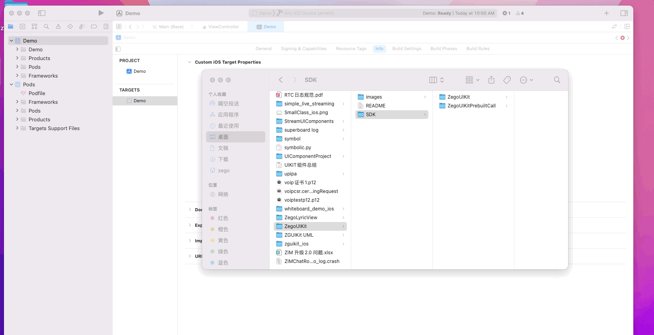Select whiteboard_demo_ios folder
This screenshot has width=654, height=335.
[x=305, y=208]
